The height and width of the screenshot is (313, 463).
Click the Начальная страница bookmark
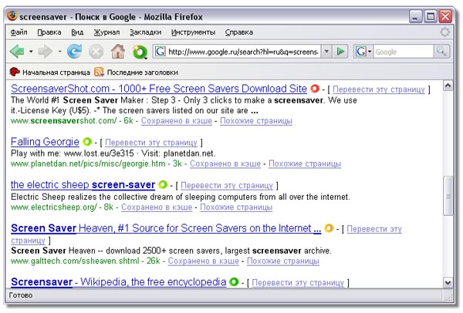tap(50, 72)
